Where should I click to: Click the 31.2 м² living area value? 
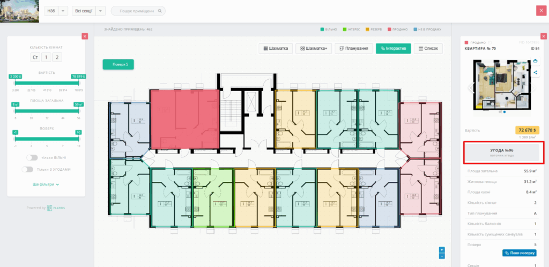tap(531, 182)
